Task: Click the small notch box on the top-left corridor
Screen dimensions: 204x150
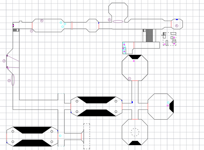Action: point(20,22)
